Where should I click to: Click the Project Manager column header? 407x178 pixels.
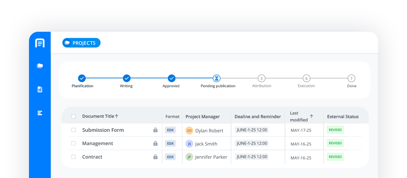click(202, 117)
